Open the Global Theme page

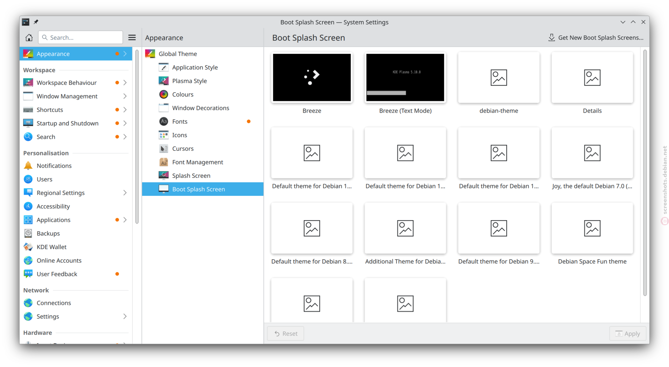click(203, 54)
